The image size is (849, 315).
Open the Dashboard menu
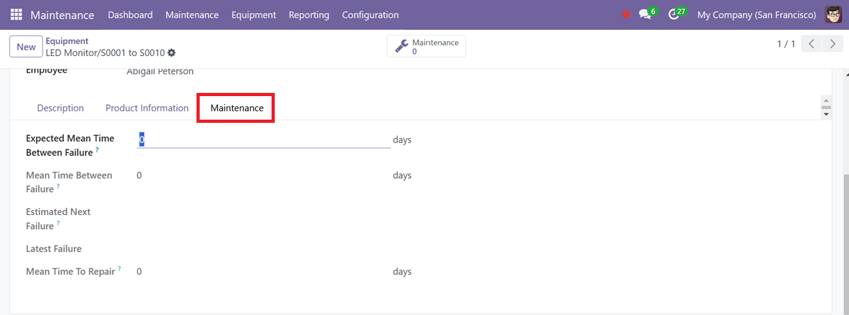point(130,15)
